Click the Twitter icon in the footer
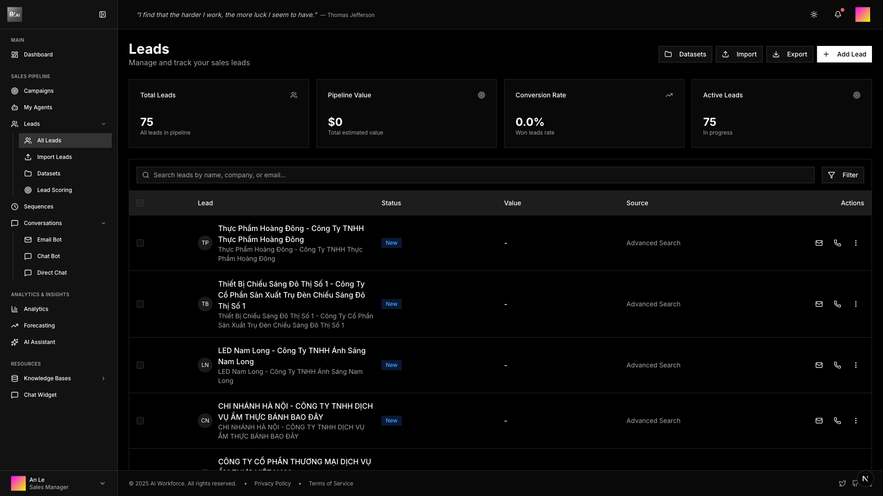883x496 pixels. 842,484
